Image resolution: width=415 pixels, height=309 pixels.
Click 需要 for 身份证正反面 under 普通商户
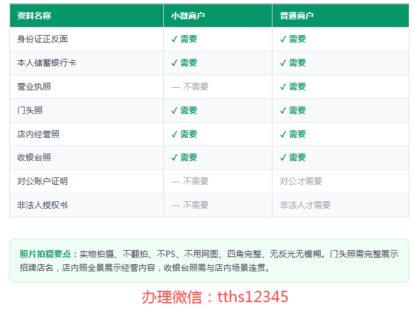click(x=293, y=39)
